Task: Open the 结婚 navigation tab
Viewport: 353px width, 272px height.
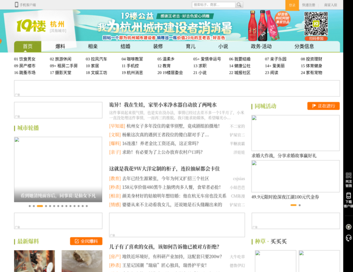Action: click(125, 47)
